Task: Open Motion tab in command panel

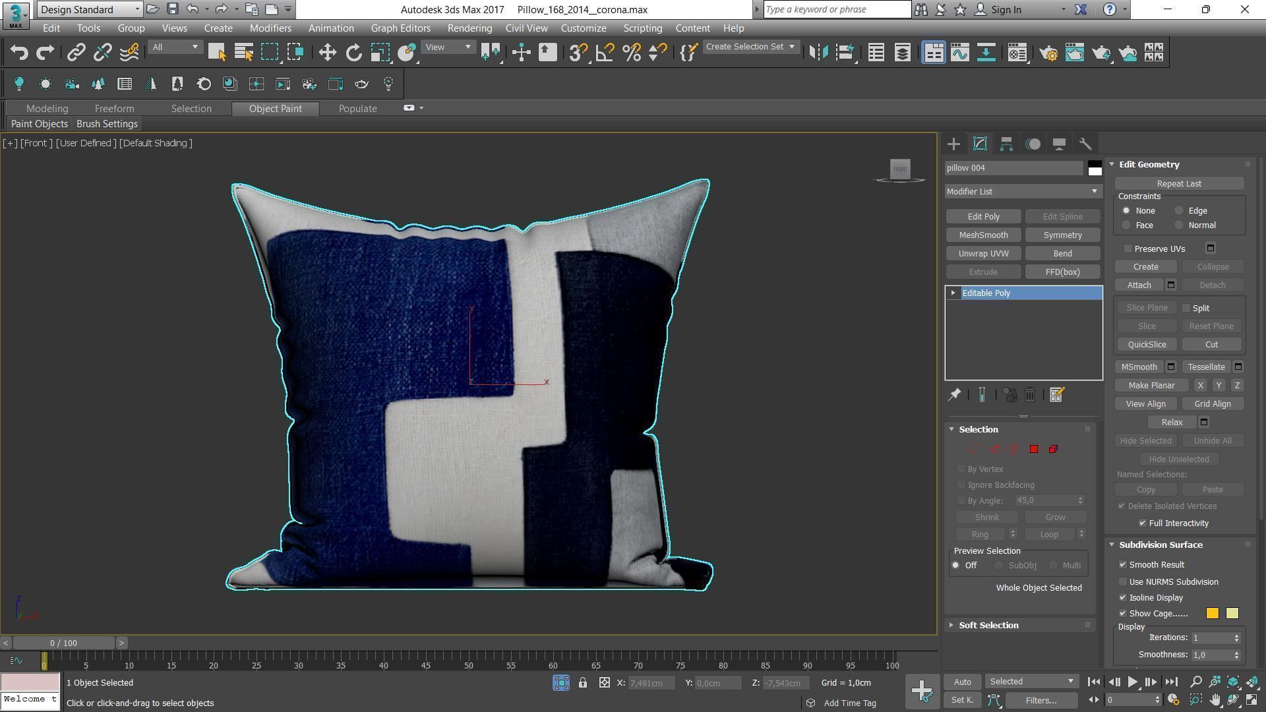Action: (x=1033, y=144)
